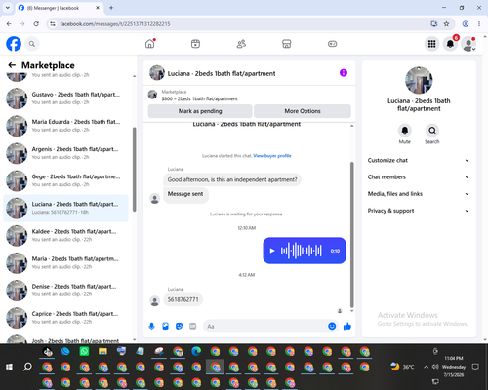Expand the Media, files and links section

419,194
